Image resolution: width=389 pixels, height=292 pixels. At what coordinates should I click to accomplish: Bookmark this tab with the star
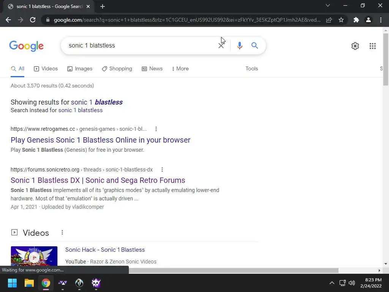(x=341, y=20)
